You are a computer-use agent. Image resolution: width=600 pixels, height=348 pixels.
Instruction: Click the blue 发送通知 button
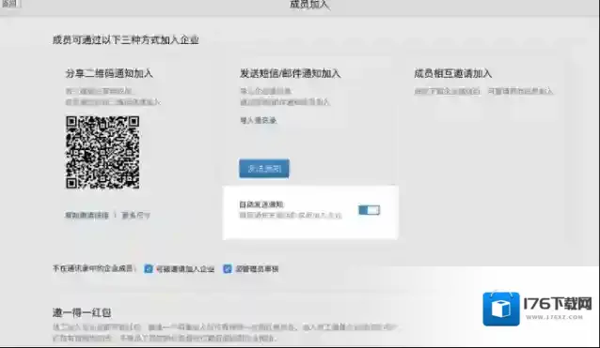tap(264, 169)
